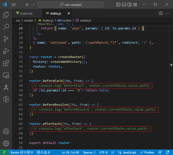Click breadcrumb index.js file
The image size is (173, 155).
pos(46,21)
